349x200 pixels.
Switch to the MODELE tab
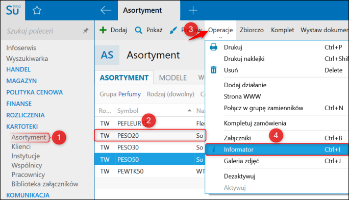click(x=173, y=78)
